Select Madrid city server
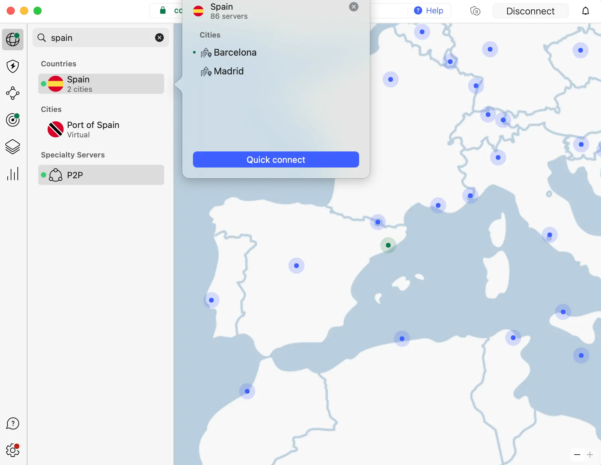 [x=228, y=71]
